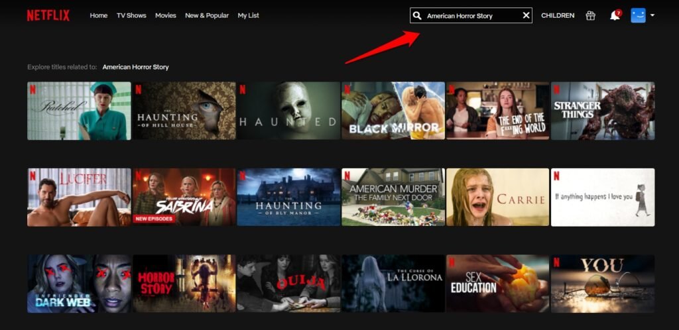The image size is (679, 330).
Task: Open The End of the F***ing World card
Action: click(x=498, y=111)
